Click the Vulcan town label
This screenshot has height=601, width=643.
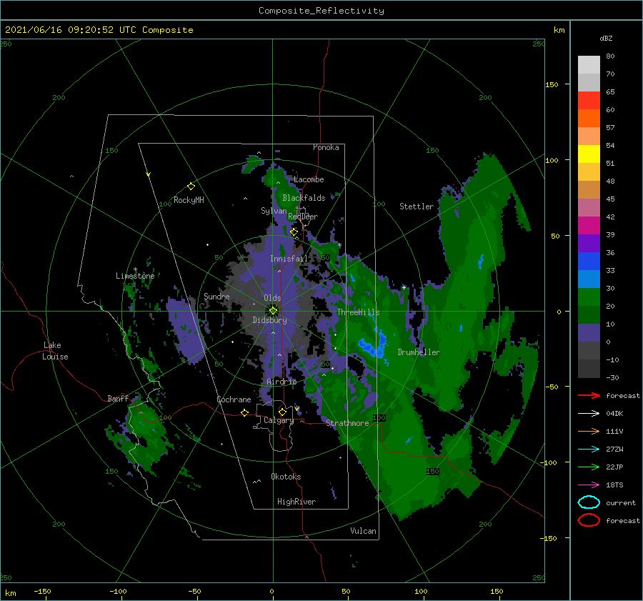363,531
